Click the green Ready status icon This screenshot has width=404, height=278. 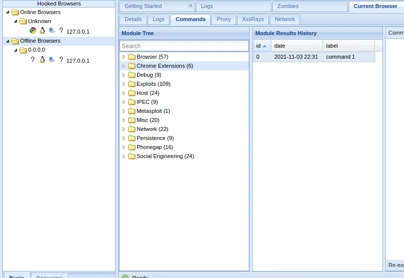tap(125, 276)
